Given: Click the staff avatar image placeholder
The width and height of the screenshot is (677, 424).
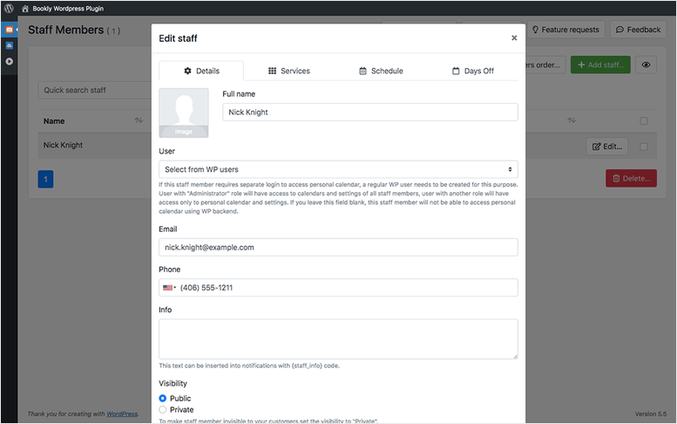Looking at the screenshot, I should click(184, 113).
